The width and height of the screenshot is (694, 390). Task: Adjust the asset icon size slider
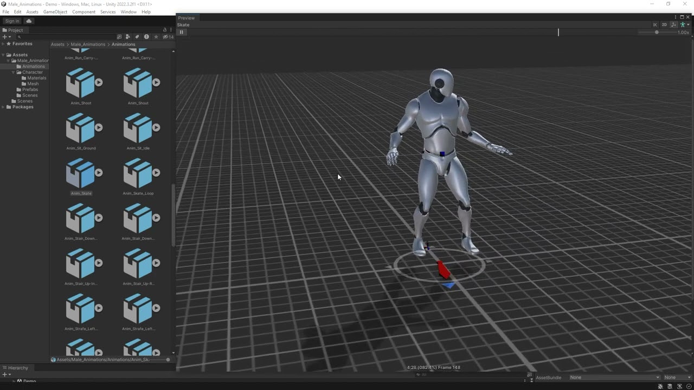[160, 360]
